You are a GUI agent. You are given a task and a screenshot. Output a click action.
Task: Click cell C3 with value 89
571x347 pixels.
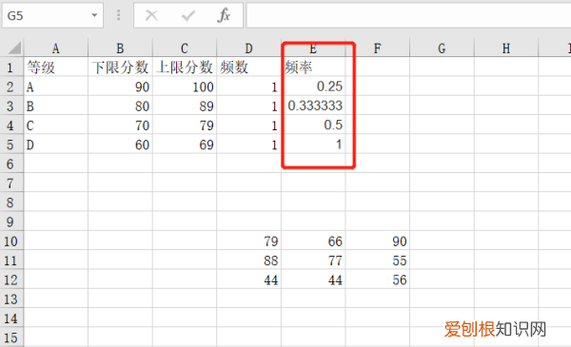pyautogui.click(x=185, y=106)
